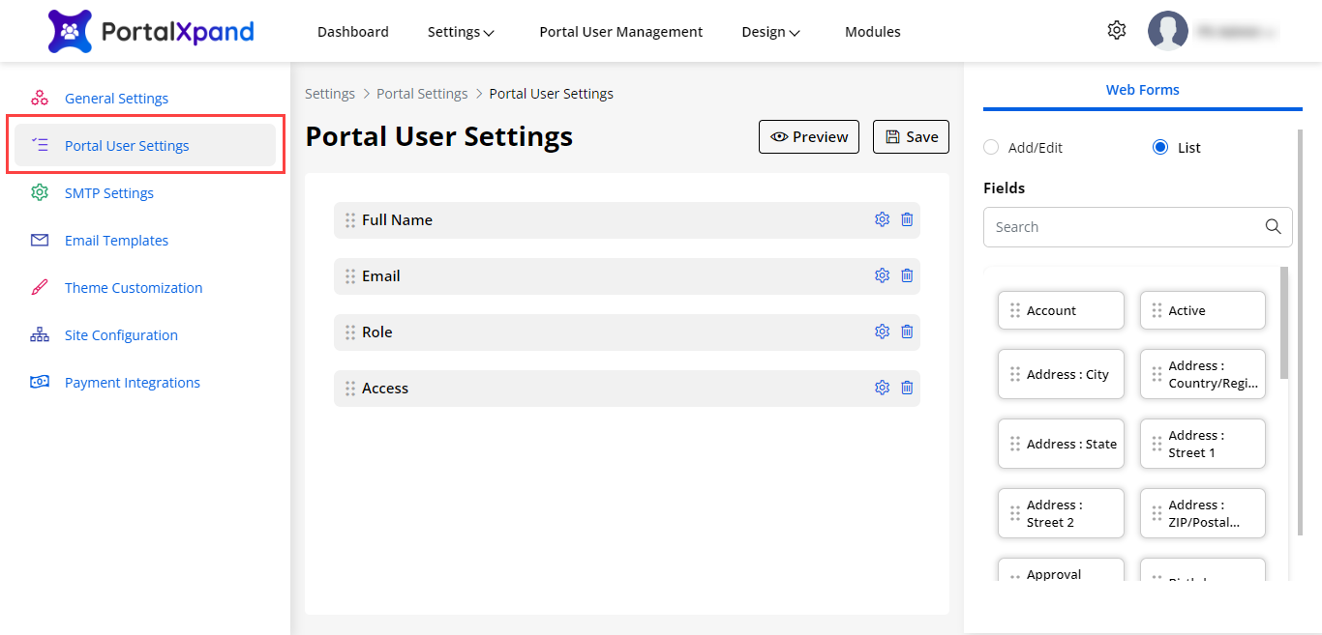Click Preview button with eye icon
This screenshot has width=1322, height=635.
pyautogui.click(x=809, y=137)
